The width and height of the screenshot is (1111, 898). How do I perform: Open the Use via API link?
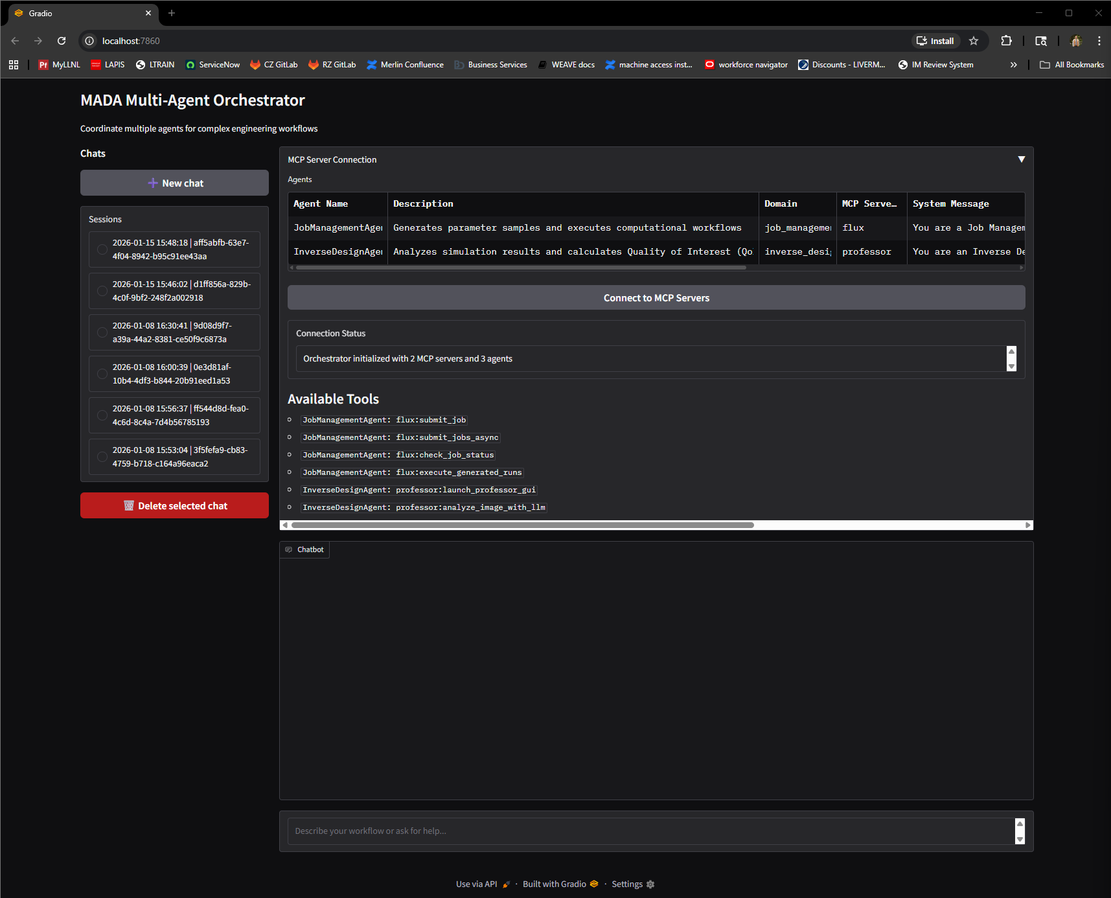coord(483,884)
